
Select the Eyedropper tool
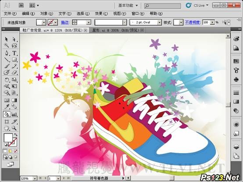[7, 107]
